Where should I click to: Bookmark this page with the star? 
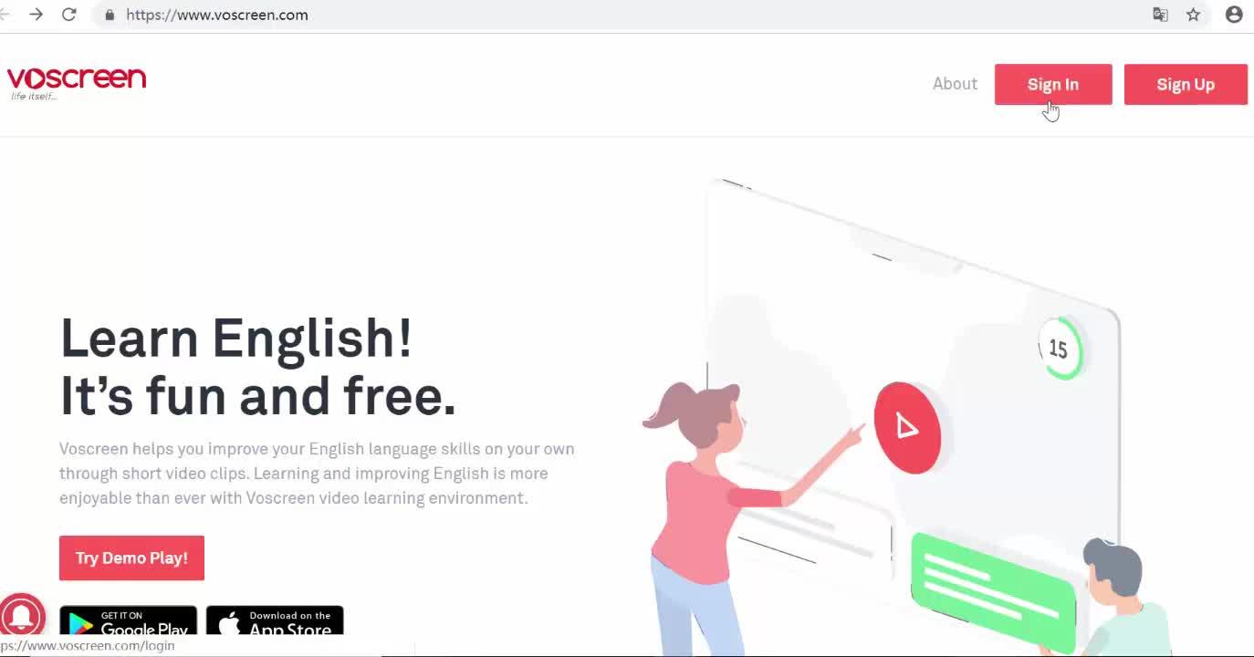click(1193, 15)
